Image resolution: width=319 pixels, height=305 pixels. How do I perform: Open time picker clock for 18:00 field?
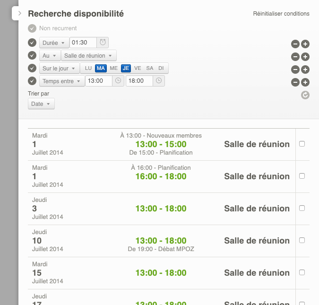point(159,81)
